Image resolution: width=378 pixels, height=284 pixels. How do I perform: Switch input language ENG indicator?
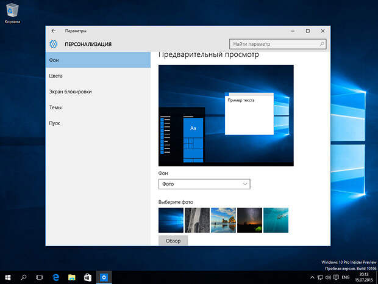pyautogui.click(x=346, y=277)
